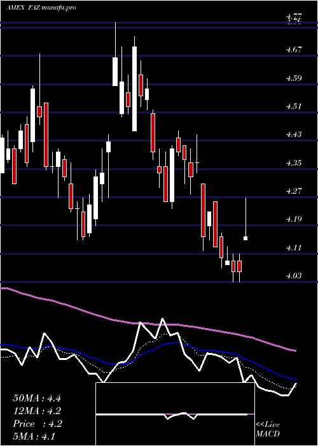
Task: Click the 4.35 price axis label
Action: 294,162
